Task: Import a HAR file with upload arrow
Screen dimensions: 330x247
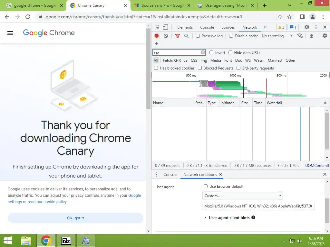Action: [312, 36]
